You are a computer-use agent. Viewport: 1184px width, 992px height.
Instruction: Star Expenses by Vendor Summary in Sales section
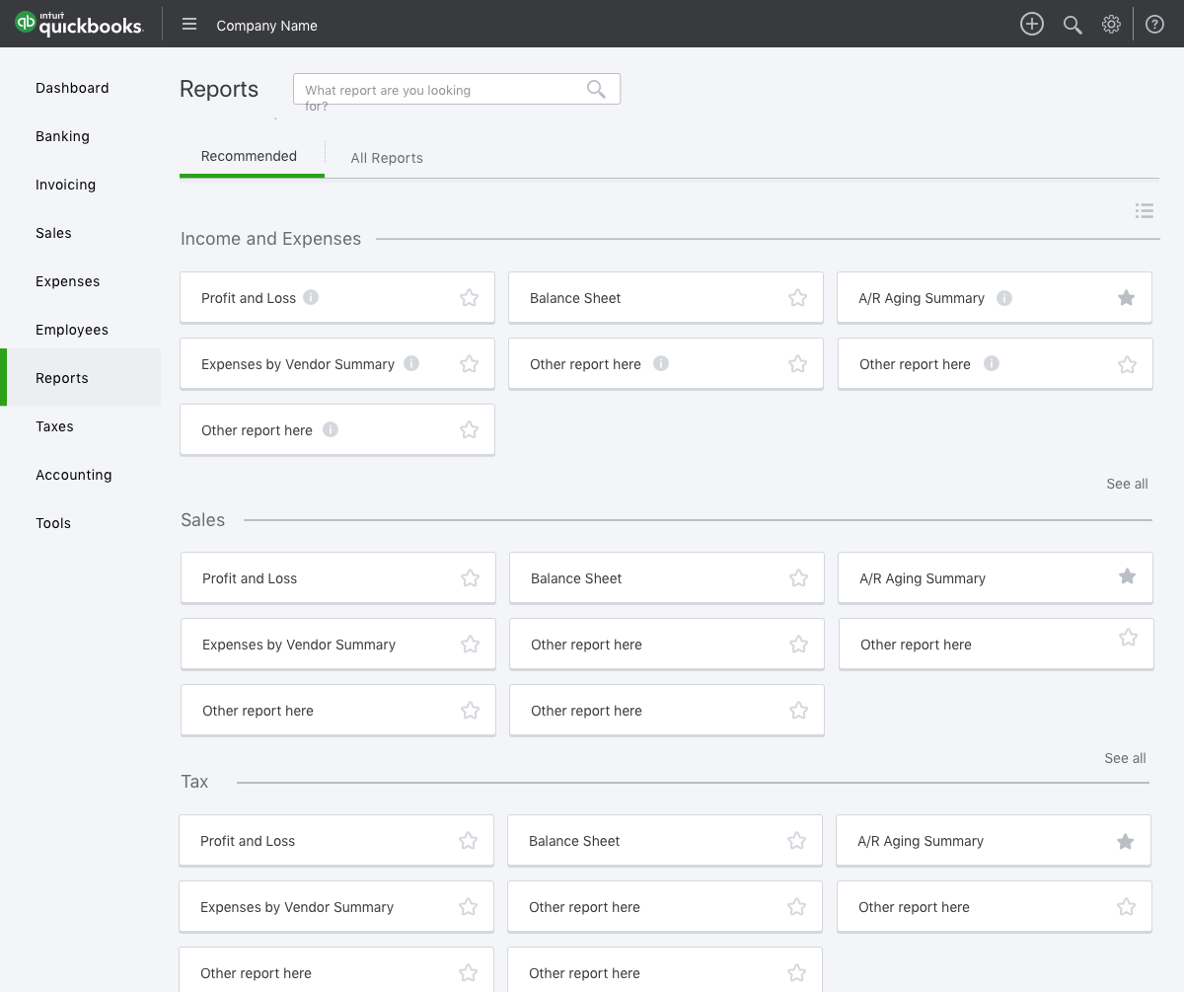[471, 645]
